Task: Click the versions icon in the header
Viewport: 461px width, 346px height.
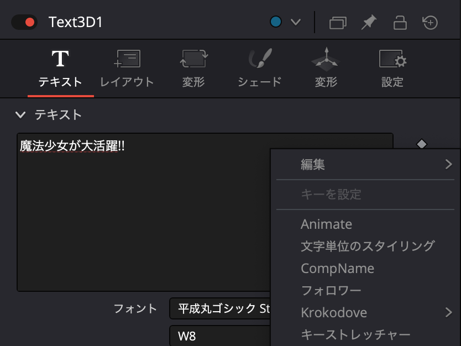Action: [338, 23]
